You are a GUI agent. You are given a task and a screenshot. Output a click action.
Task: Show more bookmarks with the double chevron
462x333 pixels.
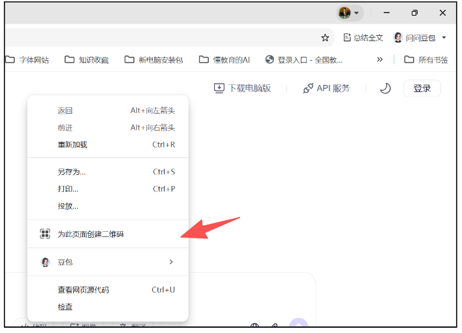(x=380, y=59)
